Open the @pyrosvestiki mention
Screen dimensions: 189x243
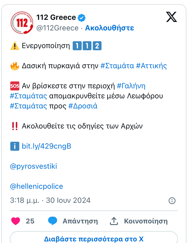pos(33,166)
